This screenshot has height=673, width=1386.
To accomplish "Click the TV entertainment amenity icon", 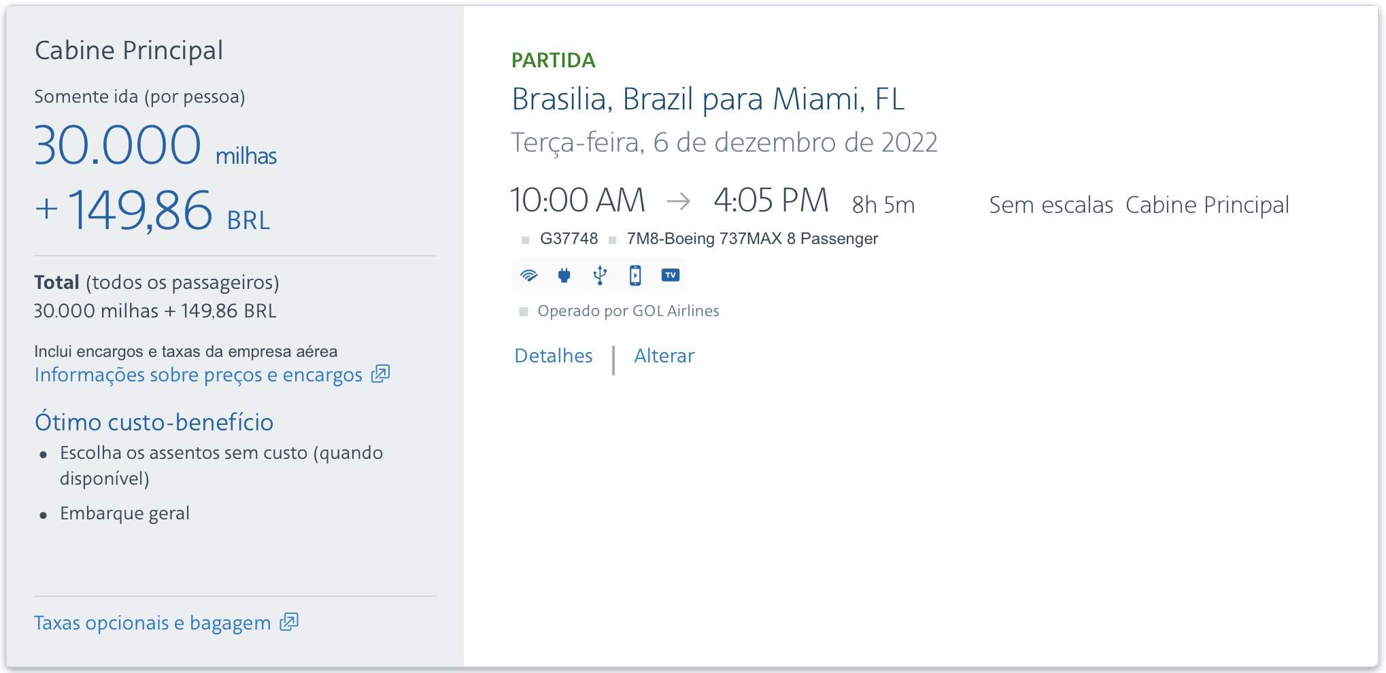I will point(671,275).
